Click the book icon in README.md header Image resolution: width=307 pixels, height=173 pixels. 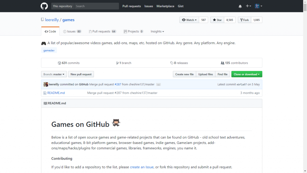coord(46,103)
